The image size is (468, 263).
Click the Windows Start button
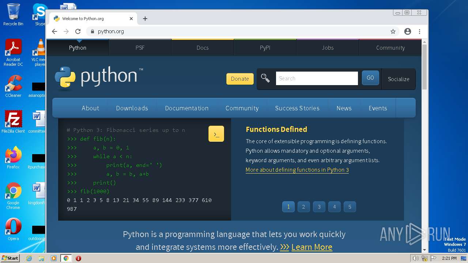point(10,258)
